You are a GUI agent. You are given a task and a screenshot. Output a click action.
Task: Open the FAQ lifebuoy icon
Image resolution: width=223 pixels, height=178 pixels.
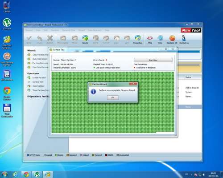tap(150, 39)
